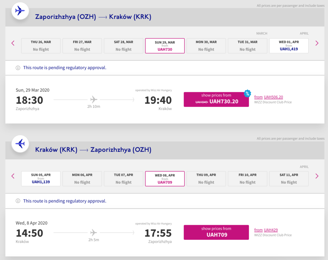Select Thu 26 Mar no-flight date cell
This screenshot has height=260, width=328.
coord(41,46)
